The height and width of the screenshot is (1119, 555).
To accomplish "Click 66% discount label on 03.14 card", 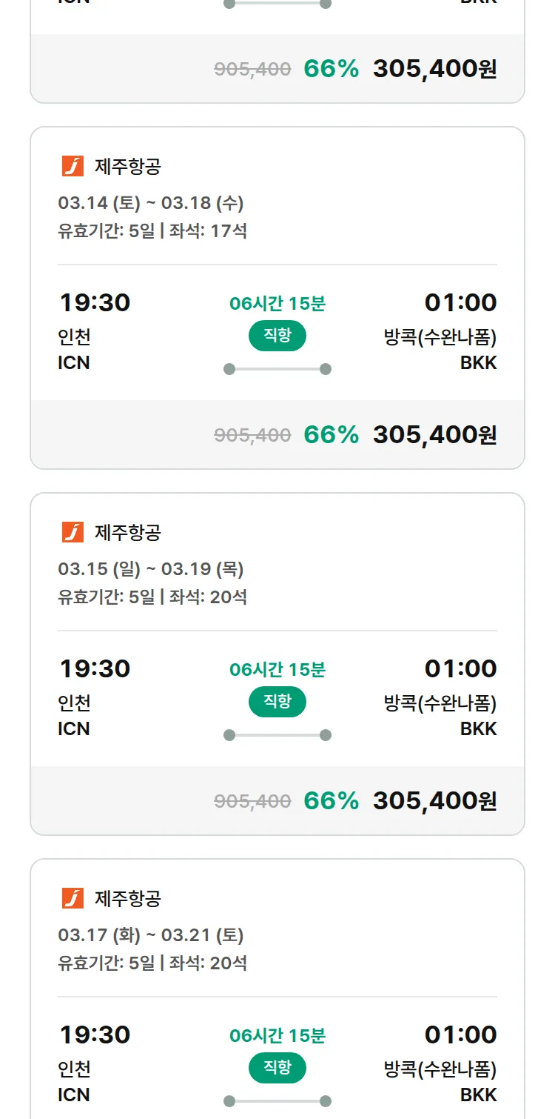I will click(x=331, y=435).
